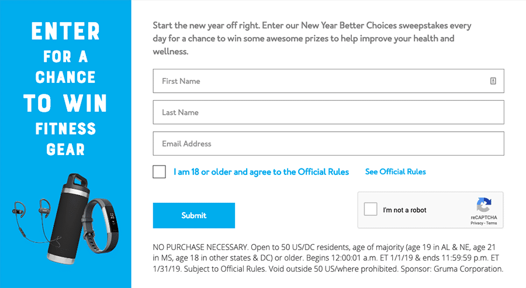Click the autofill contact icon in First Name
Screen dimensions: 526x288
coord(493,81)
